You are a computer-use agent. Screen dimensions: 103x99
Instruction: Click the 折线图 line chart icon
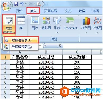click(x=97, y=21)
